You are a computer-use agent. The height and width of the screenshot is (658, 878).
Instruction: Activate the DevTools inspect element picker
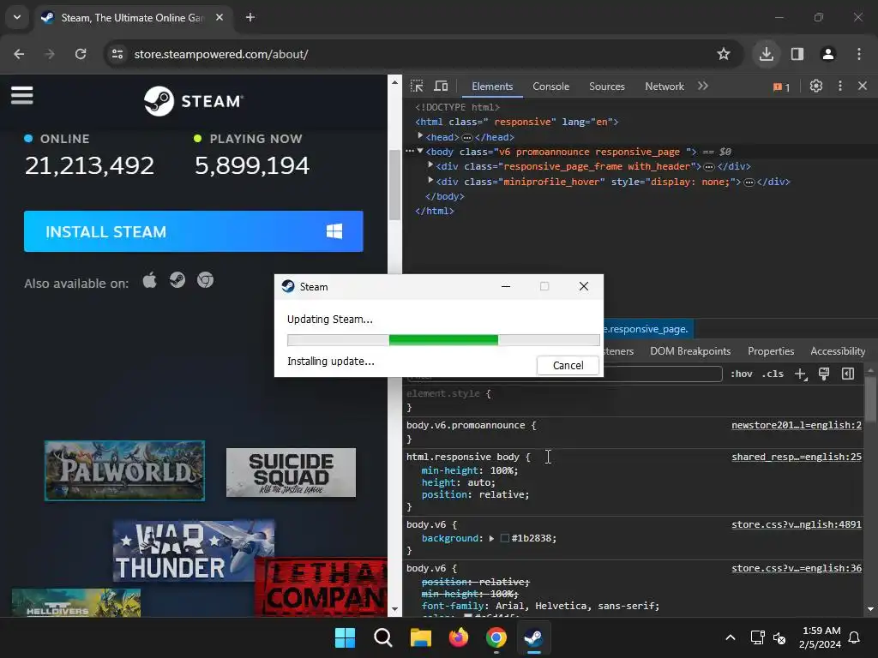coord(417,87)
